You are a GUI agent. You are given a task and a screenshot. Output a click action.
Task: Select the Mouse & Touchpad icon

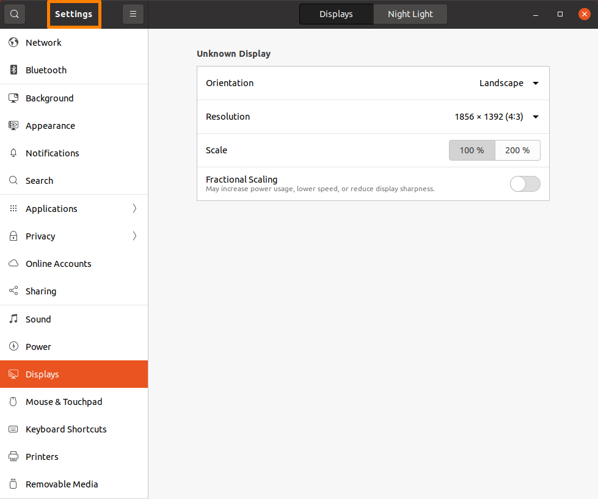13,401
